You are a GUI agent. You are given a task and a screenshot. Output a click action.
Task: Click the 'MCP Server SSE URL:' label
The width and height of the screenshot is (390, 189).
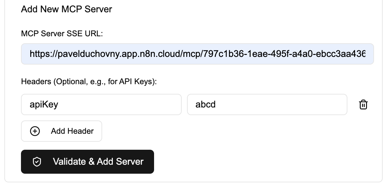click(62, 34)
